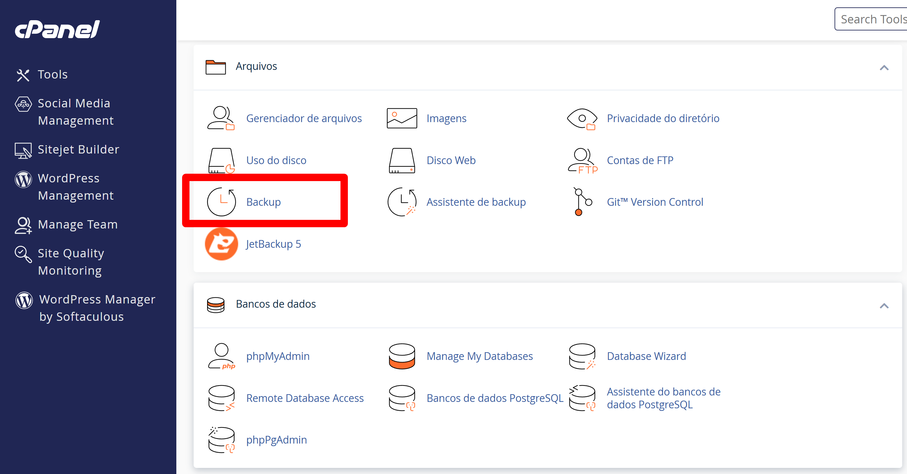907x474 pixels.
Task: Collapse the Bancos de dados section
Action: 884,305
